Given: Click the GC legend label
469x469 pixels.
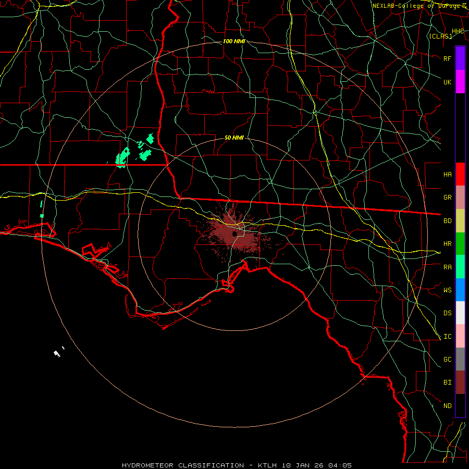Looking at the screenshot, I should pos(447,360).
